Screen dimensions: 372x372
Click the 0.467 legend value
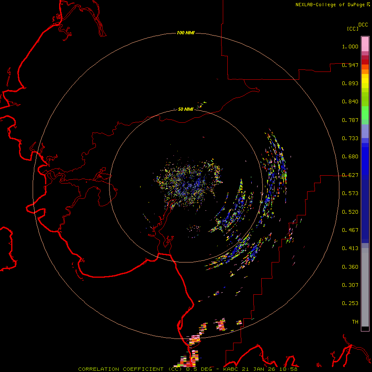pyautogui.click(x=350, y=230)
